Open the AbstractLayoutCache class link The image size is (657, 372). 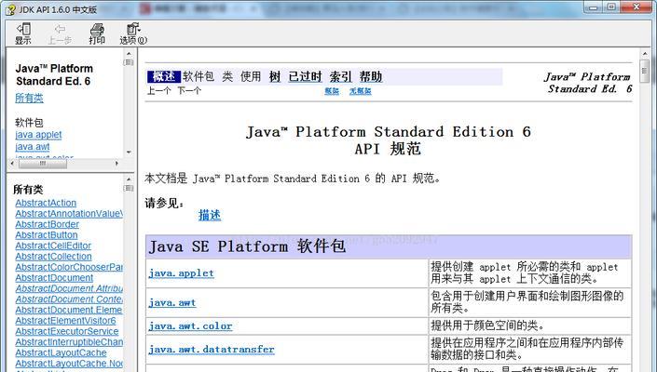click(61, 352)
